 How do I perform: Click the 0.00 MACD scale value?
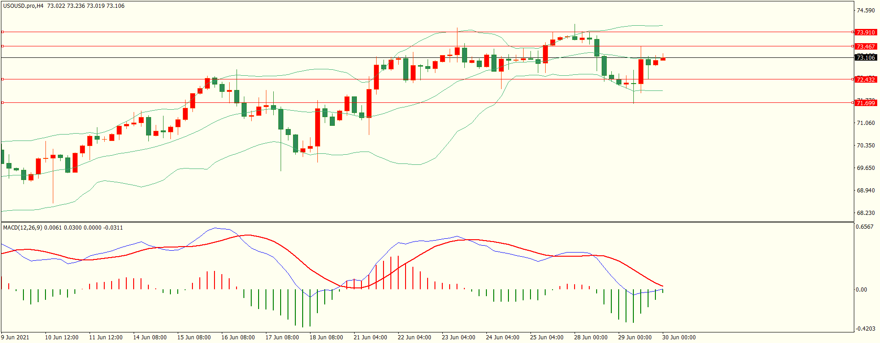tap(861, 290)
